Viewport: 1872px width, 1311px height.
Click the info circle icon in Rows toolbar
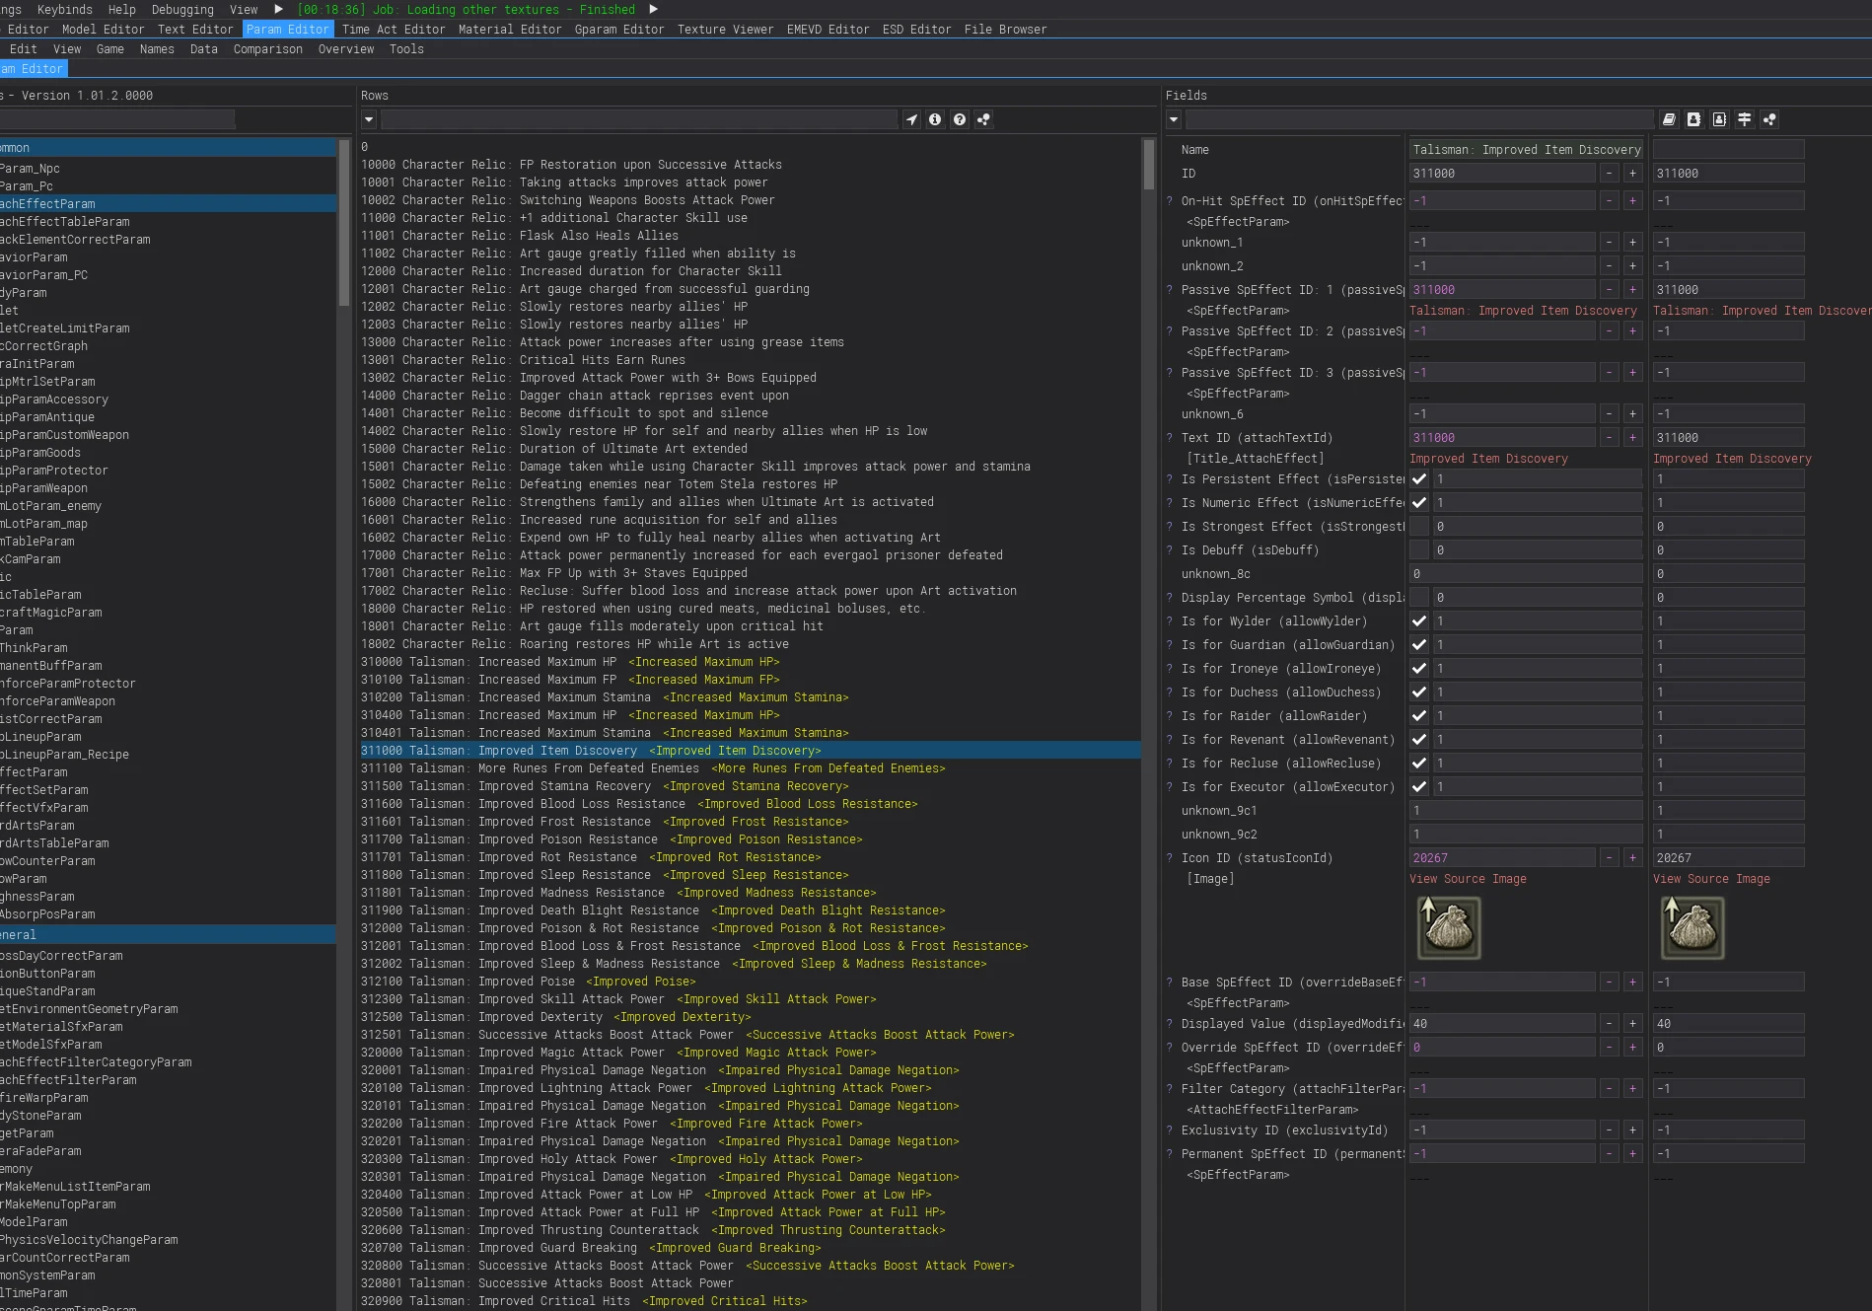point(935,119)
